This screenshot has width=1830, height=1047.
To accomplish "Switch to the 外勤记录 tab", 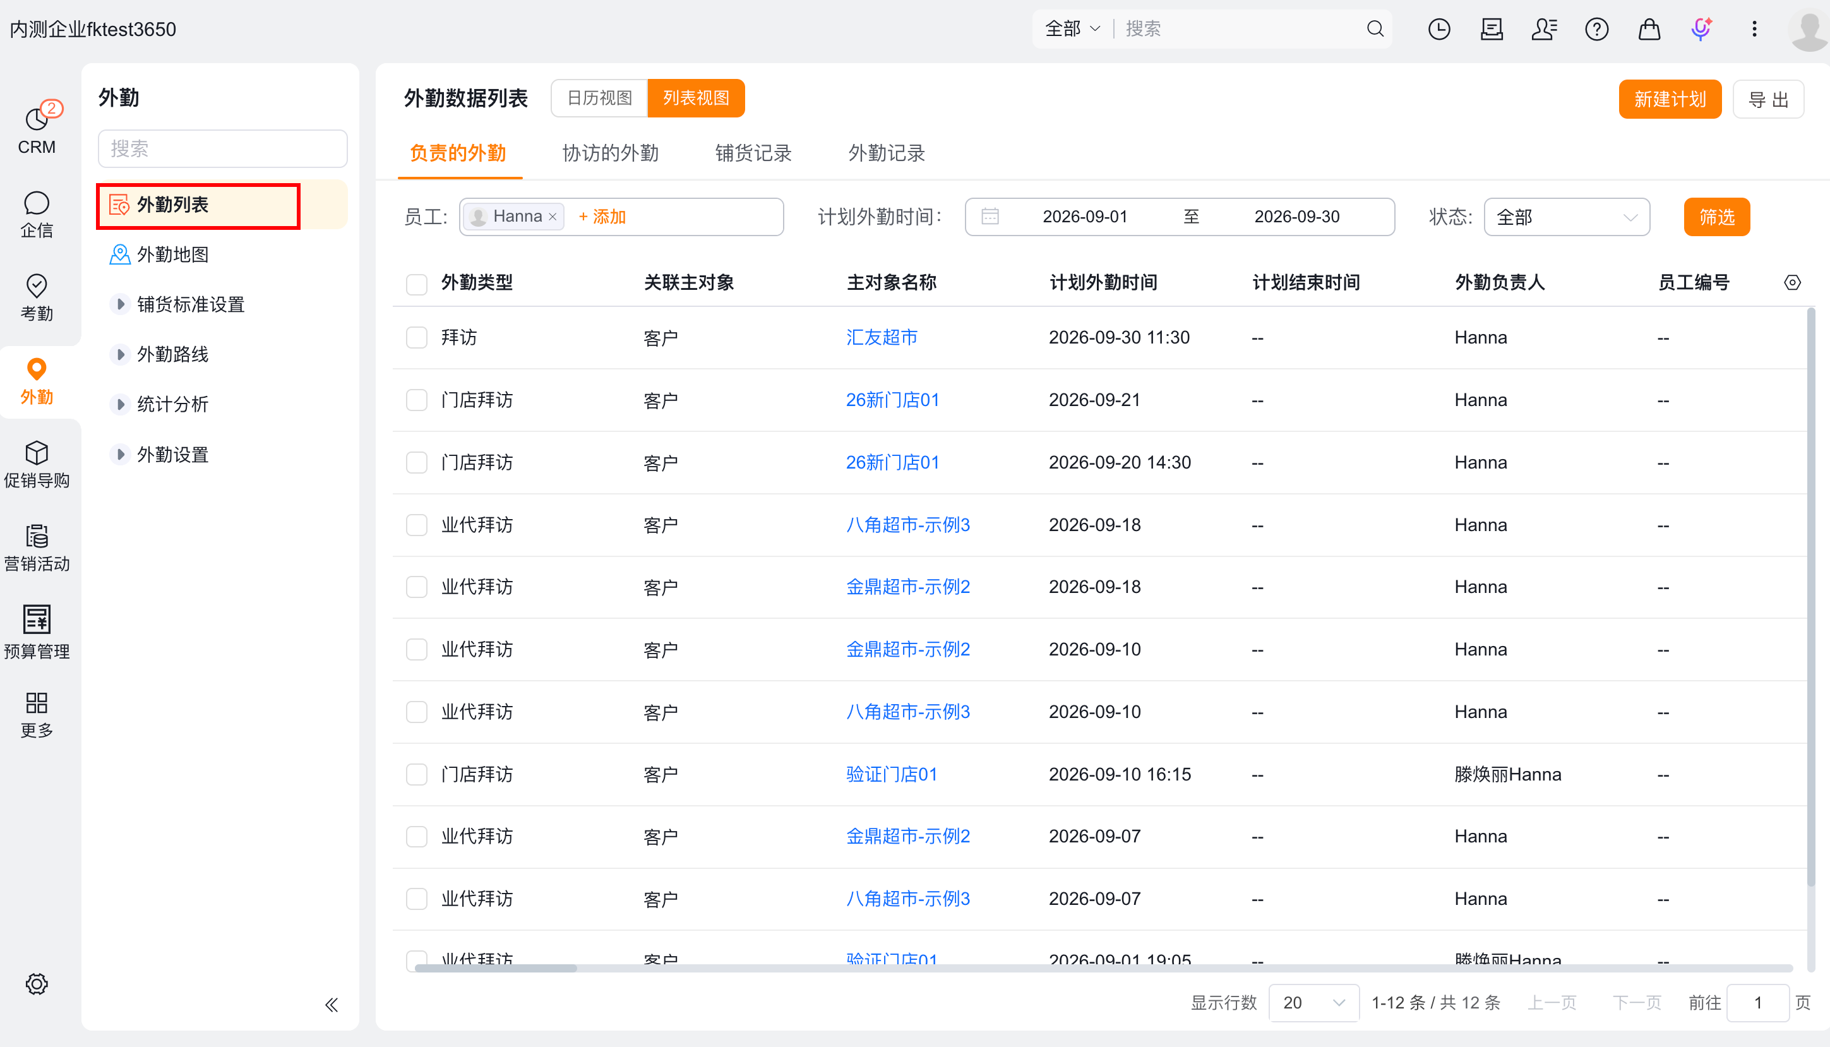I will 886,153.
